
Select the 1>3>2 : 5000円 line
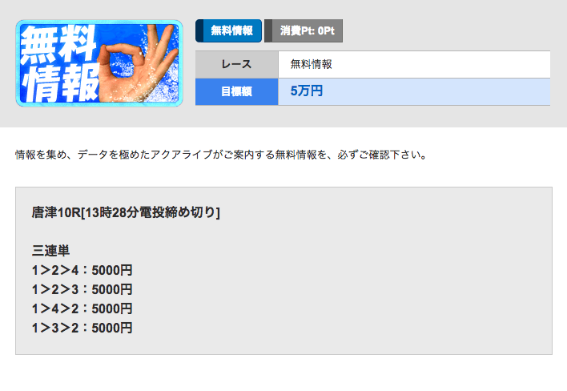coord(82,328)
